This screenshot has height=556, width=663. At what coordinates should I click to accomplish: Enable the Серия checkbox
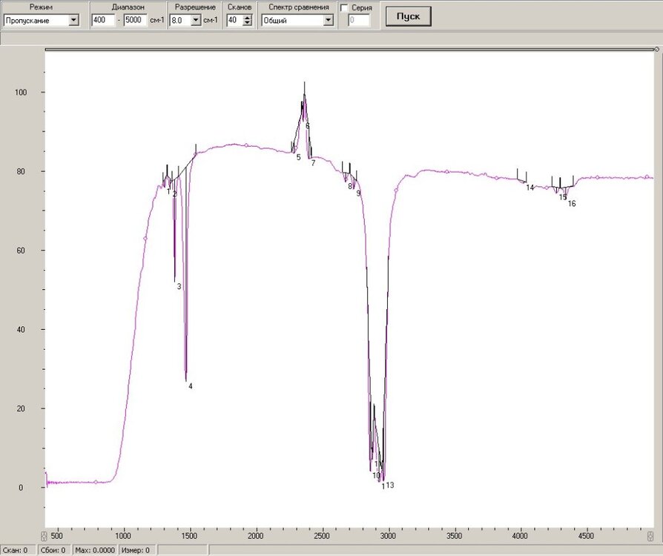[344, 7]
